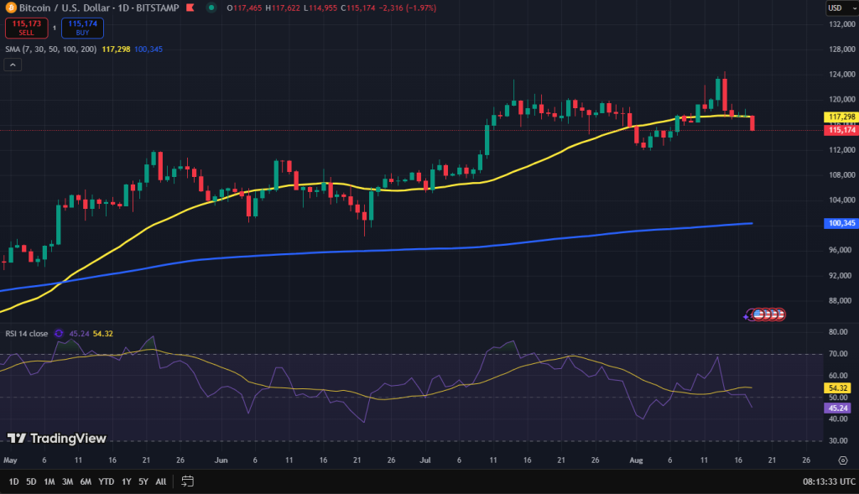Switch to the 6M time range

[86, 481]
